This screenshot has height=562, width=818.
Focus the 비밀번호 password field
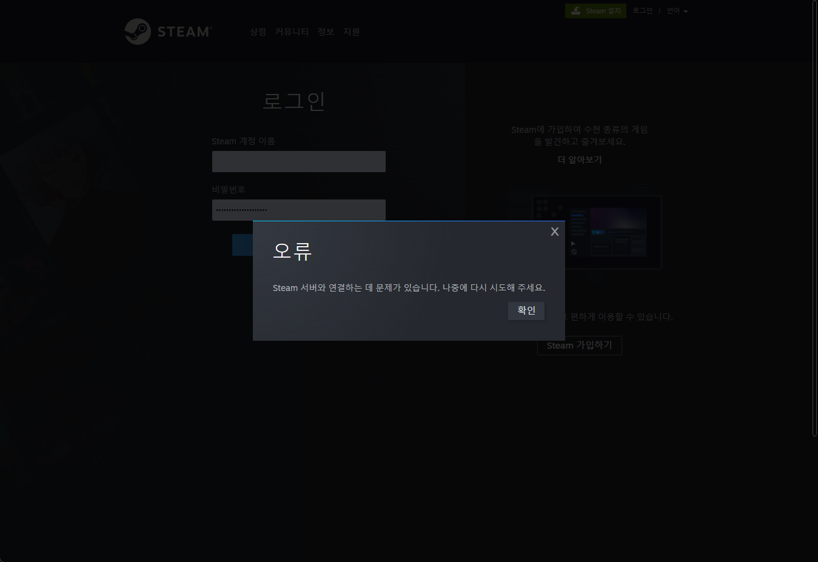pyautogui.click(x=299, y=210)
